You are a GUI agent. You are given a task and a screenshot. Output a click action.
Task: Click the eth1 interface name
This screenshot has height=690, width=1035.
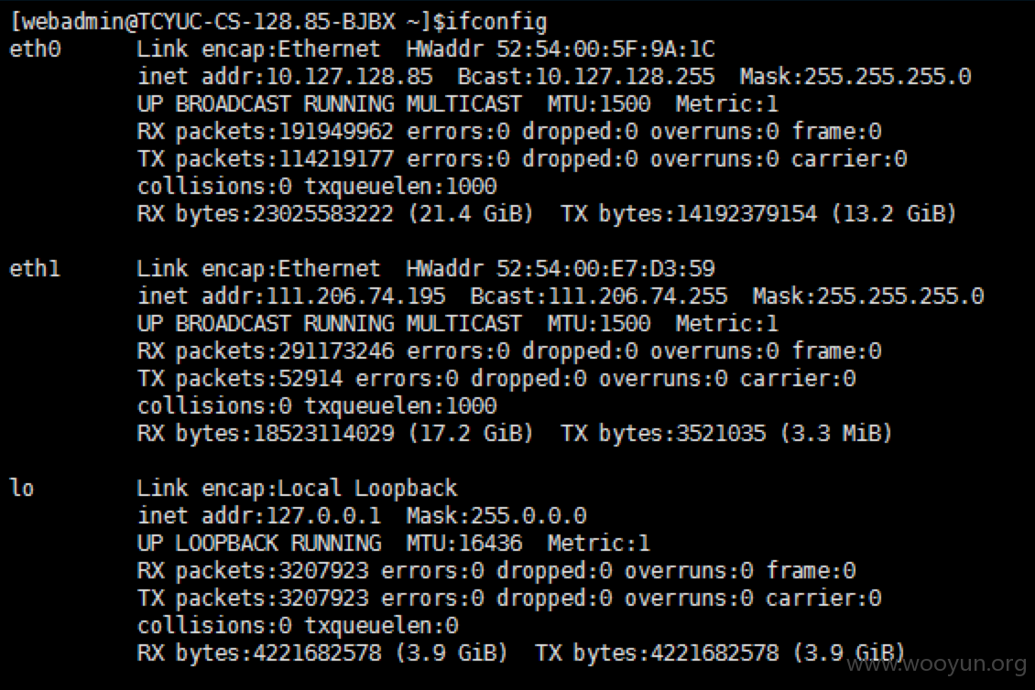point(35,268)
